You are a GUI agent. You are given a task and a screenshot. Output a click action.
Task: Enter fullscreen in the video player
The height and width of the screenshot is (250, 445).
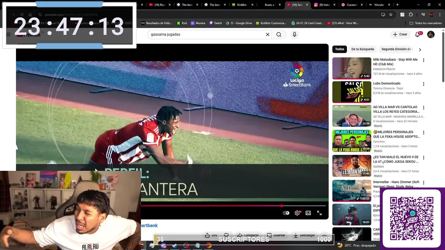pos(319,213)
